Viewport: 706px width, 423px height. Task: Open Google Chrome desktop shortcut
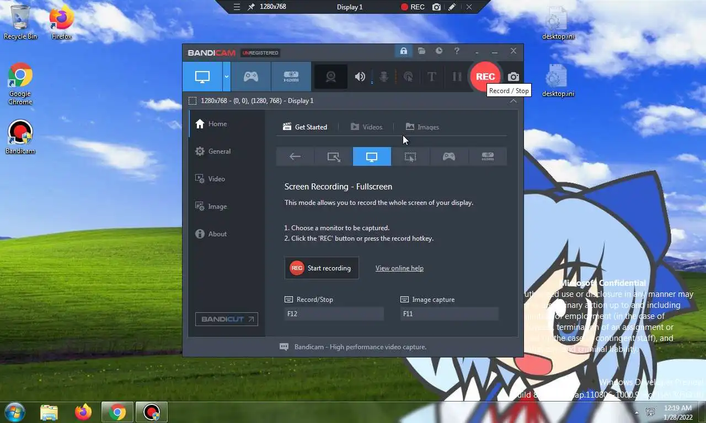(x=20, y=84)
